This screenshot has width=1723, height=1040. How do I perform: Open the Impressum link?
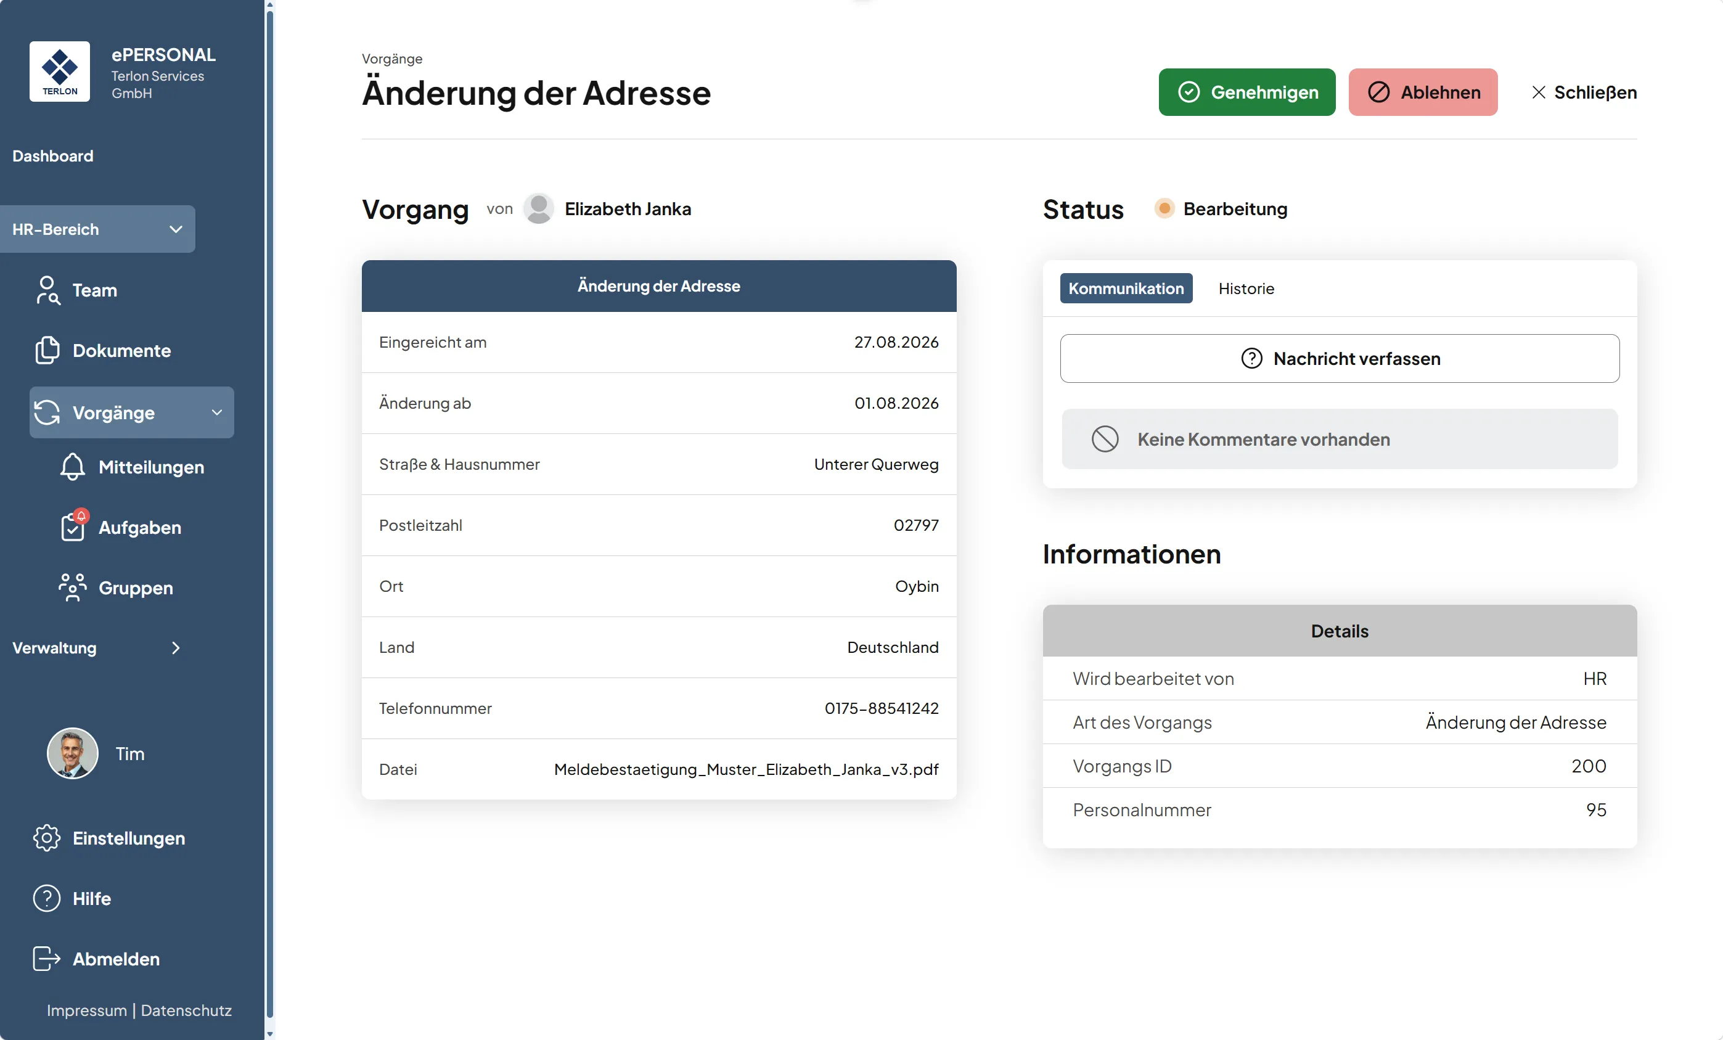[x=87, y=1010]
